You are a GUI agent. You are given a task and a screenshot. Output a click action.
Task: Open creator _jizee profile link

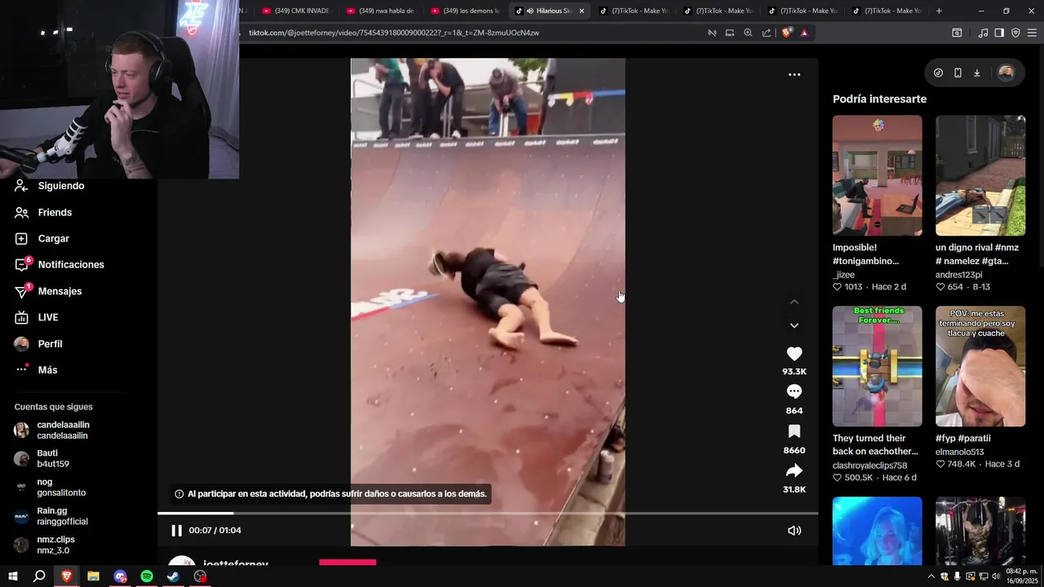843,275
